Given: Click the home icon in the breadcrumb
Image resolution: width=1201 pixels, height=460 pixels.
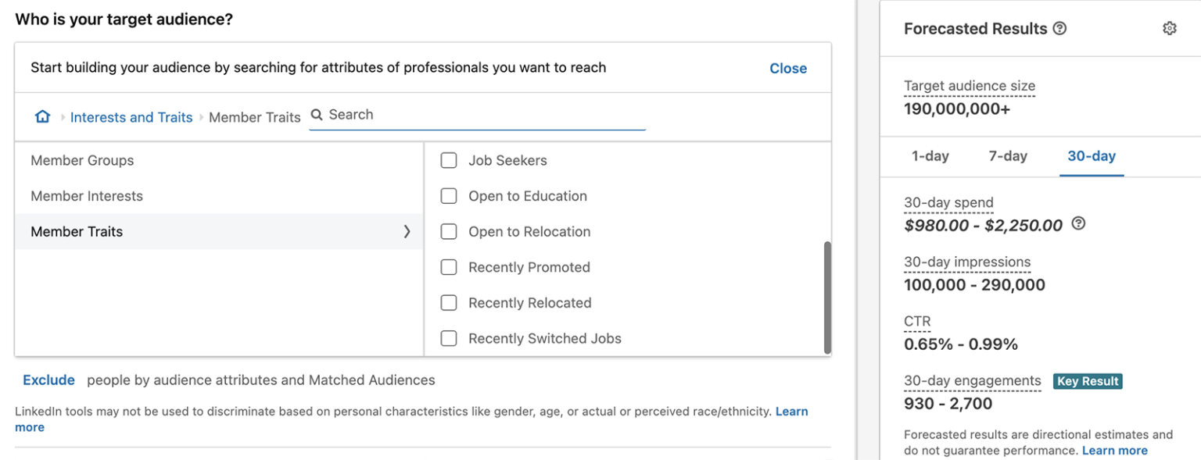Looking at the screenshot, I should [42, 116].
